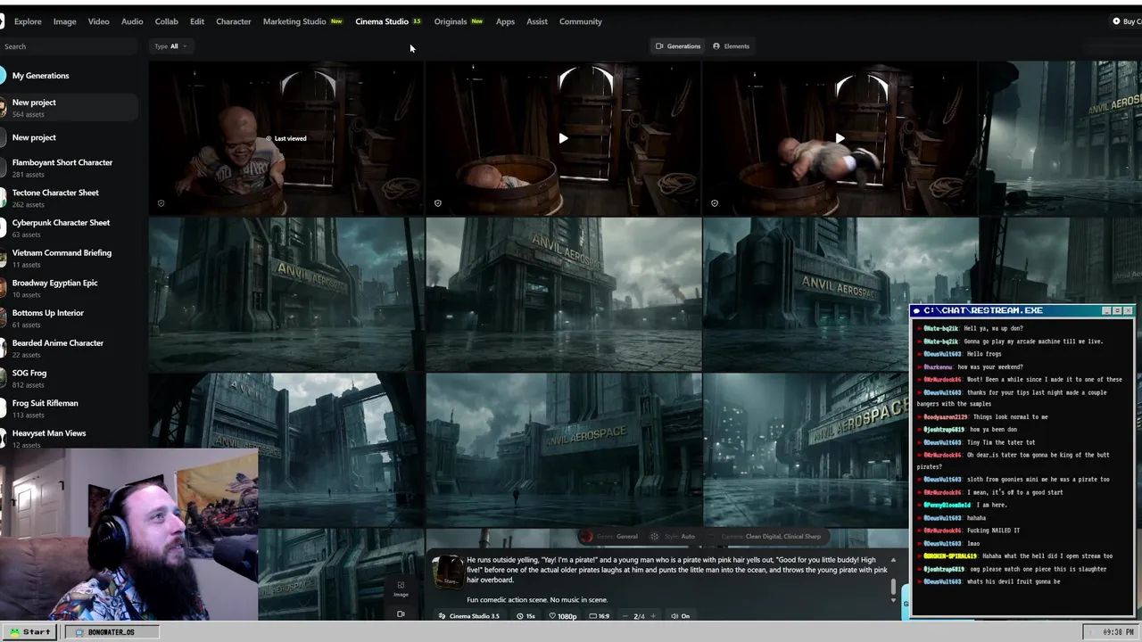Open the 15s duration dropdown
The height and width of the screenshot is (642, 1142).
(525, 616)
